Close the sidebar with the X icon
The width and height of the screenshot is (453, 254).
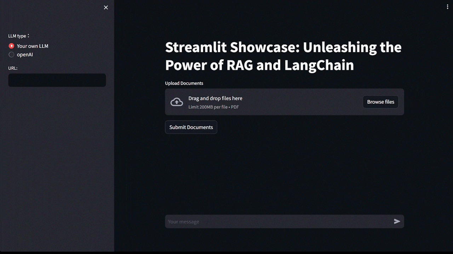click(x=106, y=7)
